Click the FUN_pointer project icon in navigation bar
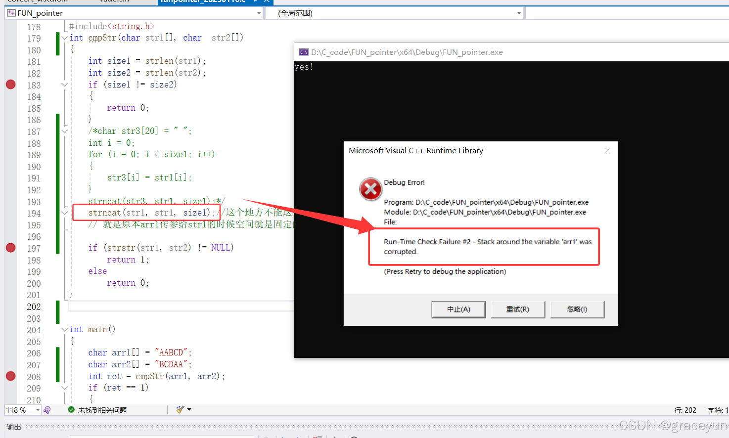Viewport: 729px width, 438px height. tap(11, 13)
